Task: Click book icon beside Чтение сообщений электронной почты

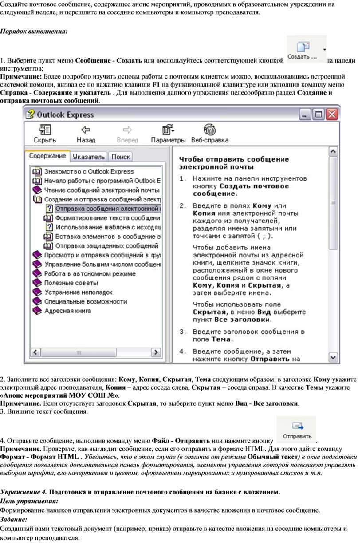Action: [37, 190]
